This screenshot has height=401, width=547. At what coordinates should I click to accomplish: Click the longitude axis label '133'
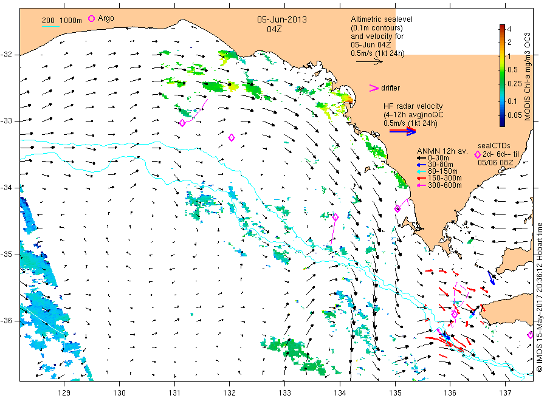click(284, 393)
